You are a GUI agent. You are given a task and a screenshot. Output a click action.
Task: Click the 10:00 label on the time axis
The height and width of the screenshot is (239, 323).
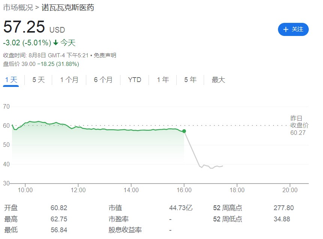pos(25,190)
